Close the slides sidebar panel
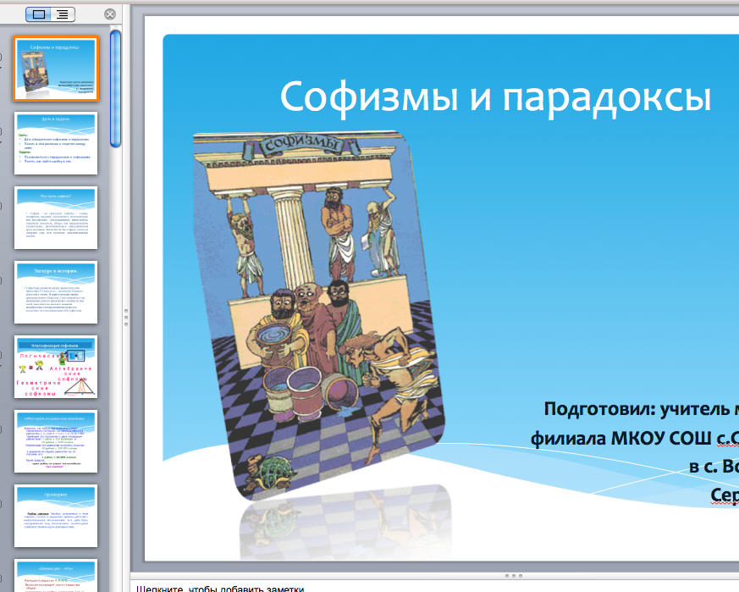The image size is (739, 592). pyautogui.click(x=110, y=14)
